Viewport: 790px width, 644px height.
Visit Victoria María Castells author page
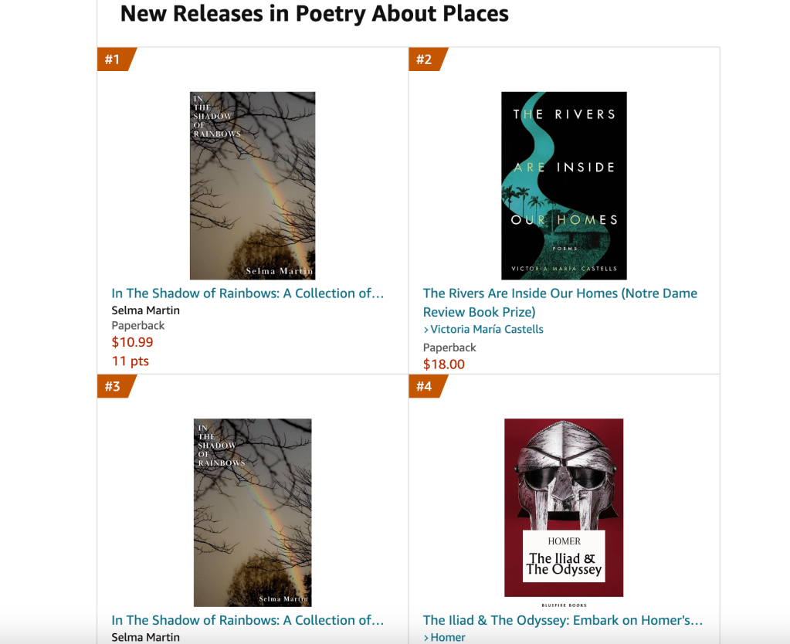click(x=487, y=330)
